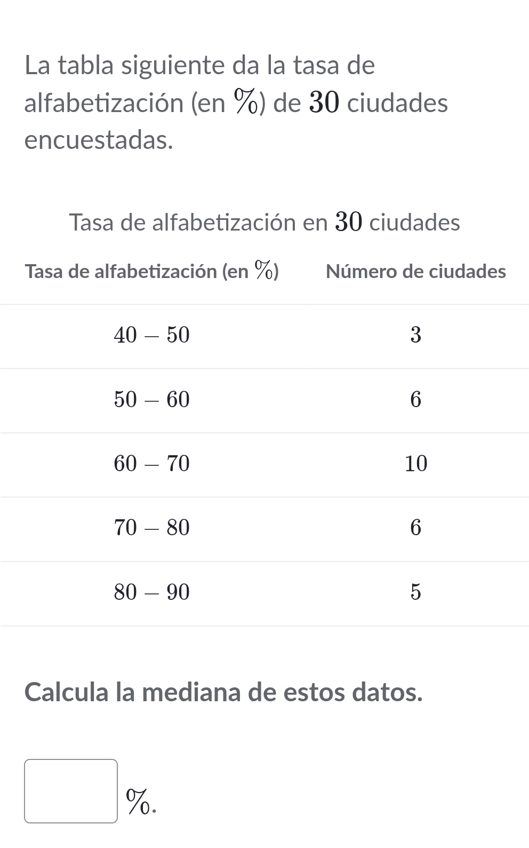This screenshot has width=529, height=848.
Task: Select the '40 – 50' interval cell
Action: point(152,335)
